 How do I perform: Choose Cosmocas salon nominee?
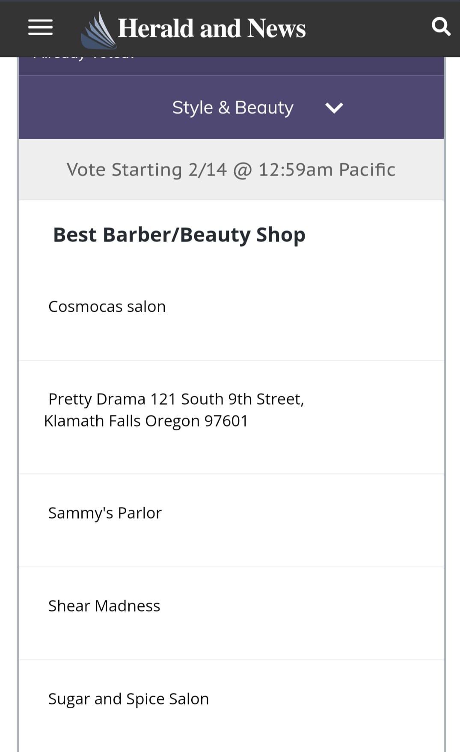click(x=107, y=307)
